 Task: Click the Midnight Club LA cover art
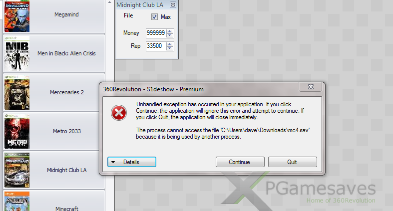point(17,170)
